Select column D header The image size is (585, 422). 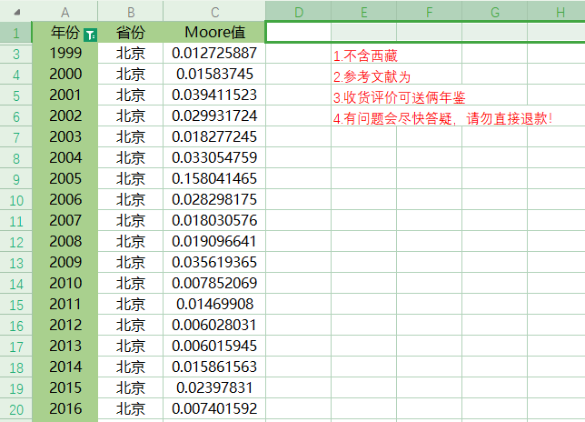[x=299, y=11]
